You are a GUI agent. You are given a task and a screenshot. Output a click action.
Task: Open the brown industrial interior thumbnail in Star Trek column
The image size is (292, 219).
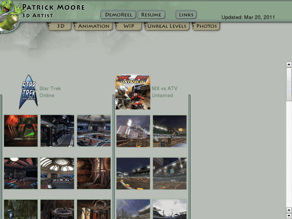[x=94, y=209]
